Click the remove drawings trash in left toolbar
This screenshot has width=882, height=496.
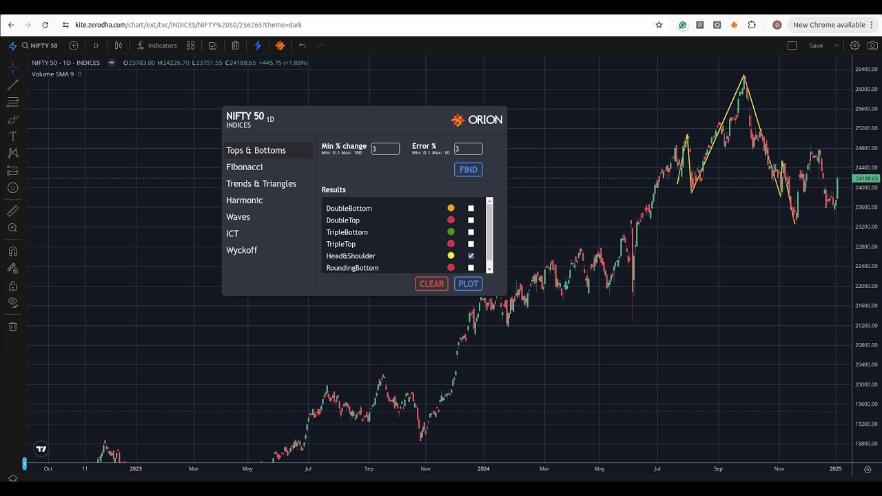pos(12,326)
